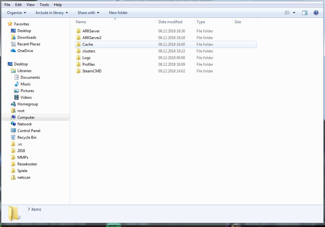
Task: Open the view options dropdown arrow
Action: pos(294,13)
